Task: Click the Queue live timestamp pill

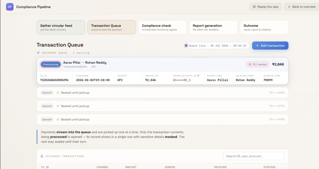Action: point(215,46)
